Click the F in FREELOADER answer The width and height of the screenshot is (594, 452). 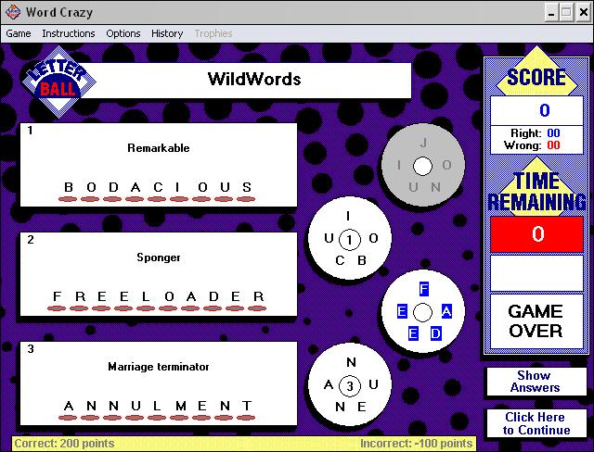pyautogui.click(x=58, y=296)
